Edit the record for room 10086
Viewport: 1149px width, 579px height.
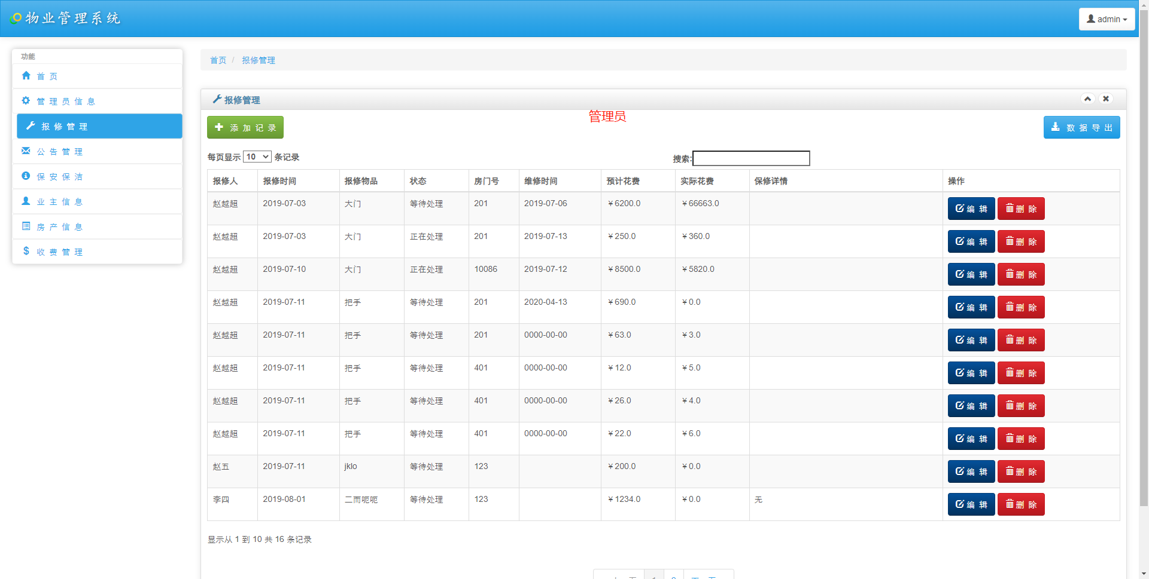(x=971, y=274)
